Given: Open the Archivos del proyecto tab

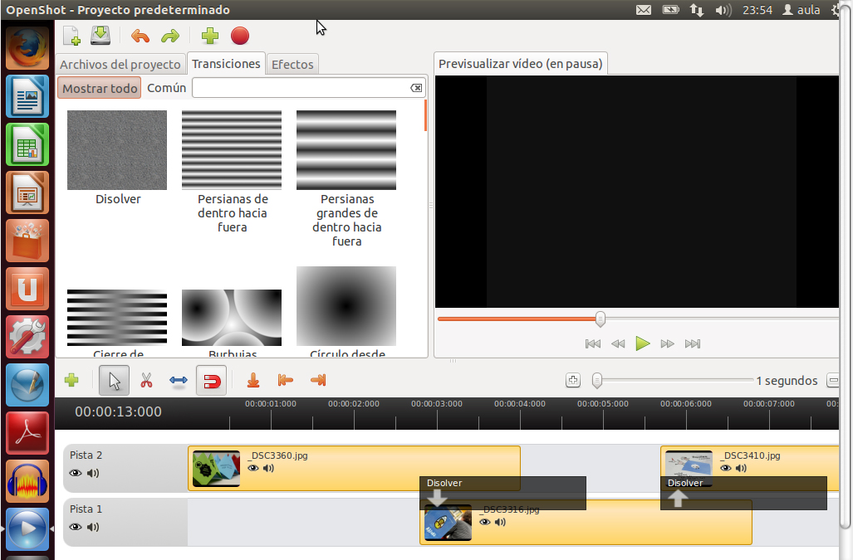Looking at the screenshot, I should point(120,64).
